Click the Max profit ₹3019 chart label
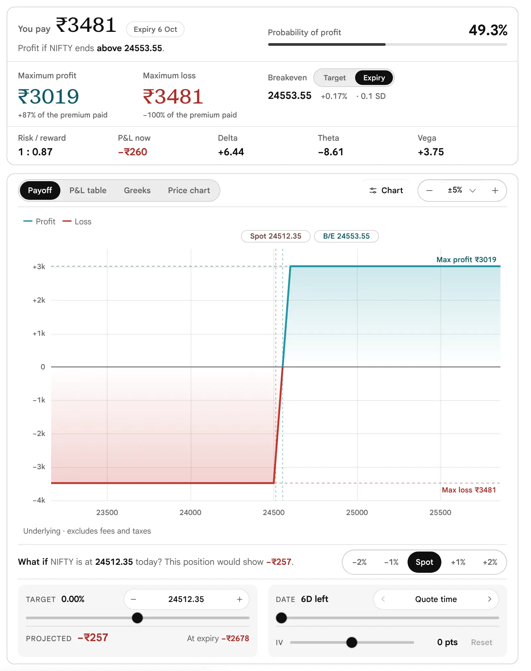 point(466,260)
